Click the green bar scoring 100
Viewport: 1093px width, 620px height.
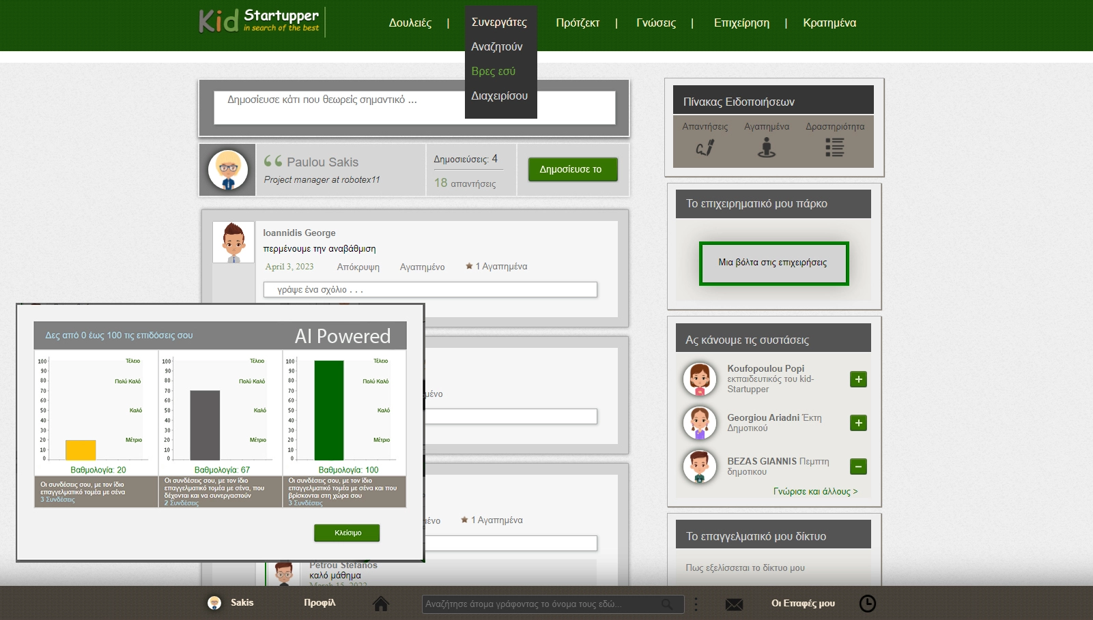[x=329, y=410]
